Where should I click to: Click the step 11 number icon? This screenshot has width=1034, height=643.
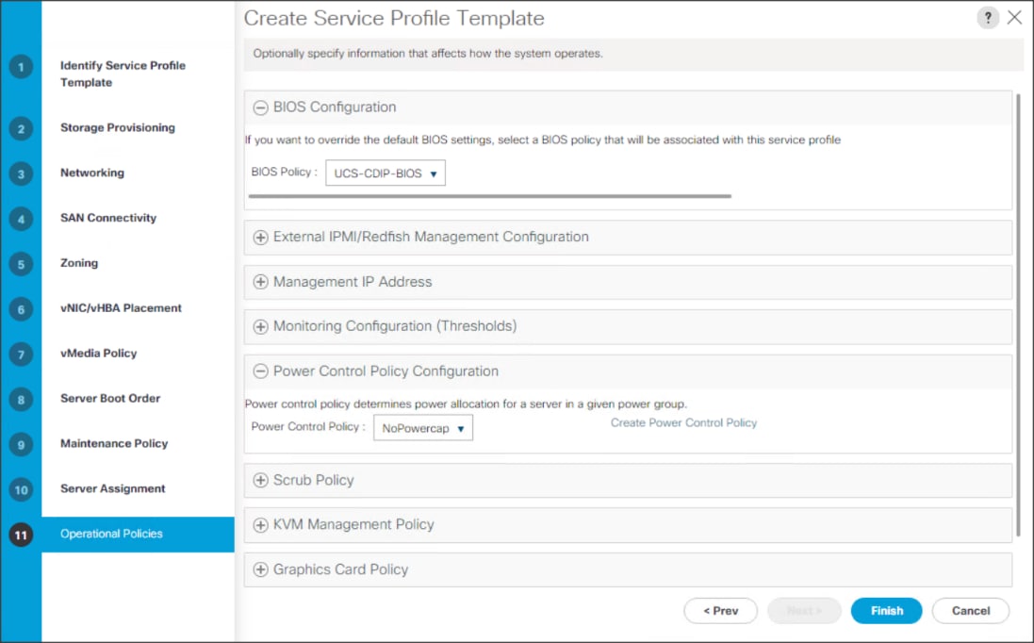21,535
